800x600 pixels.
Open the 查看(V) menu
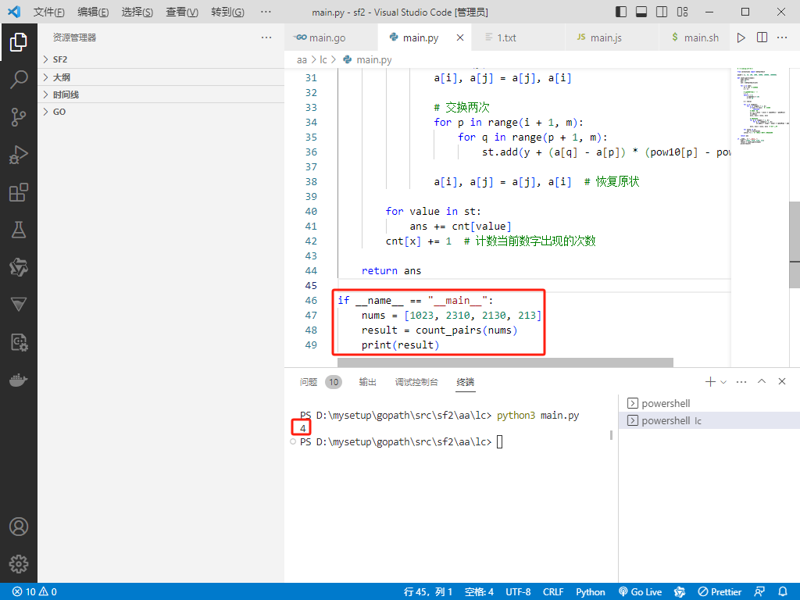182,12
